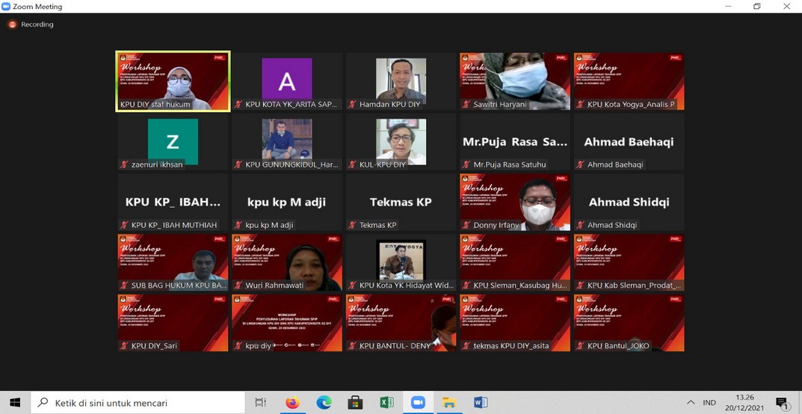This screenshot has width=802, height=414.
Task: Launch Microsoft Edge from taskbar
Action: [324, 403]
